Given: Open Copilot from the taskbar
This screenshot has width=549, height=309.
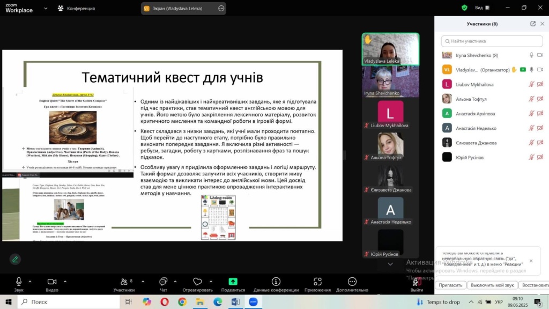Looking at the screenshot, I should [147, 301].
